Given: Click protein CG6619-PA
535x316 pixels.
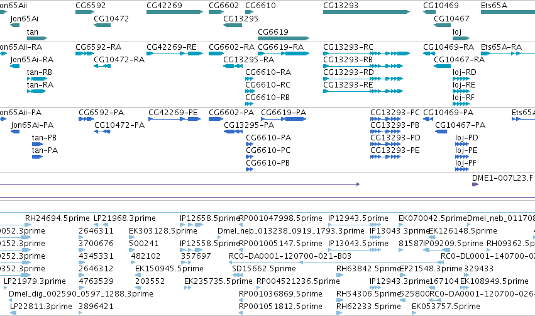Looking at the screenshot, I should pos(284,113).
